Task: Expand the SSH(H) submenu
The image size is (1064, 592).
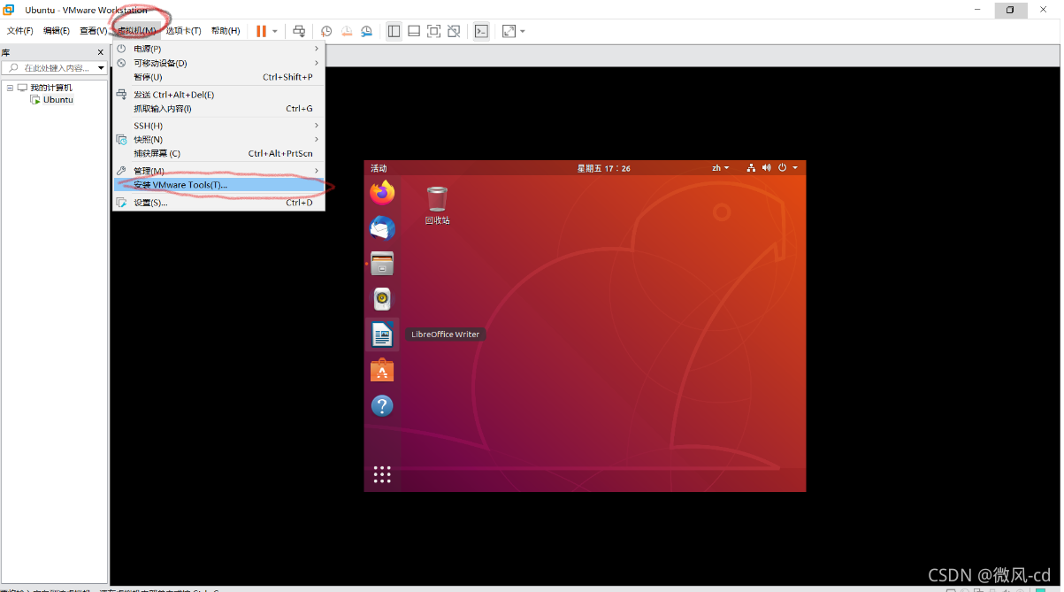Action: [x=218, y=126]
